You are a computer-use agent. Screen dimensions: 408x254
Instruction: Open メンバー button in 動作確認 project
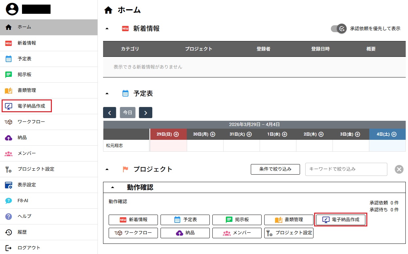[237, 233]
